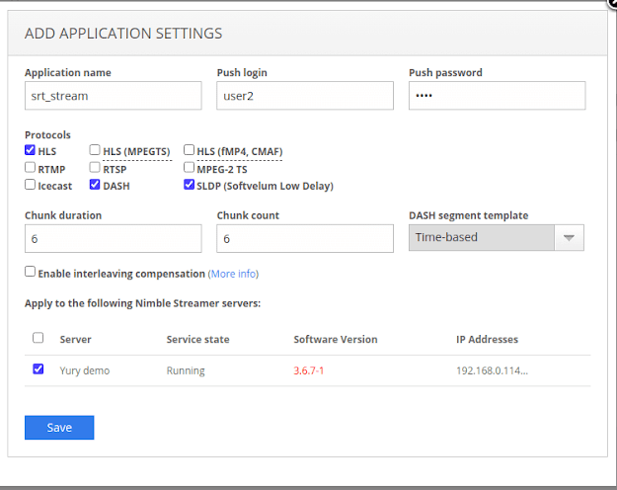Select all servers with header checkbox
The height and width of the screenshot is (490, 617).
coord(39,338)
